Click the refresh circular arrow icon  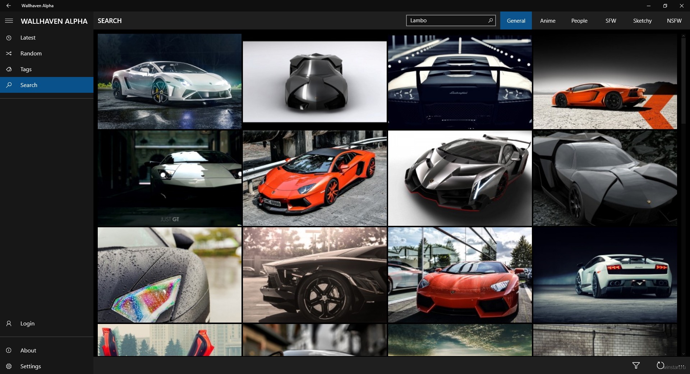click(660, 365)
